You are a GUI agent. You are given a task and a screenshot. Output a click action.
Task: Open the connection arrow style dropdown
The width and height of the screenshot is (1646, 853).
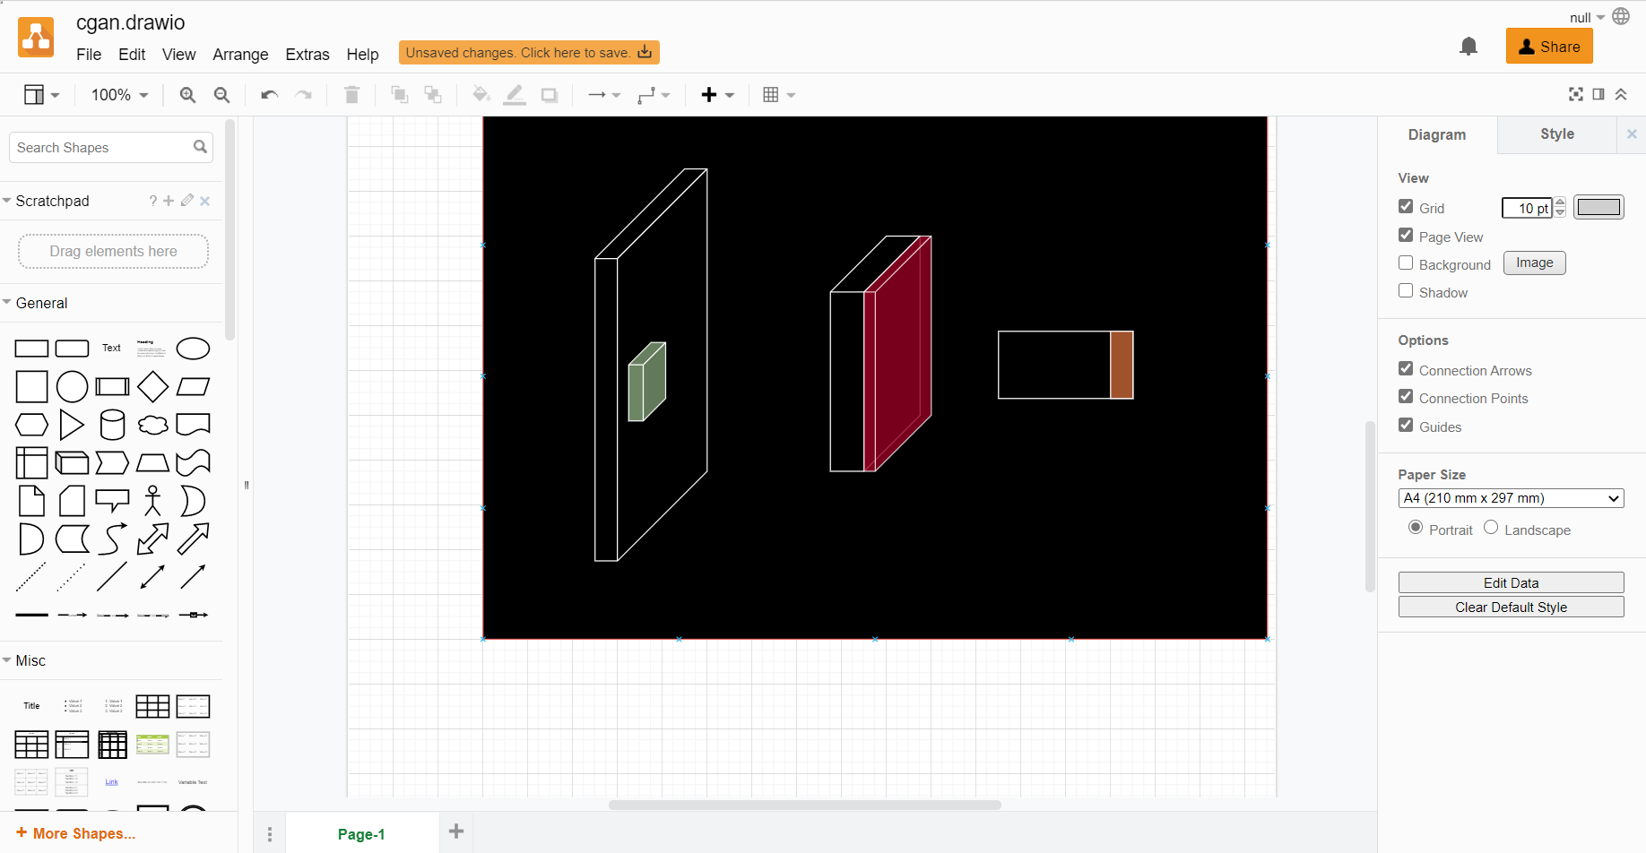(x=604, y=95)
